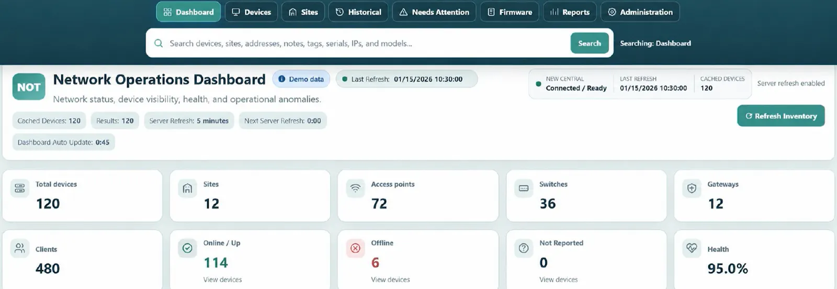Viewport: 837px width, 289px height.
Task: Click the search magnifier icon
Action: (x=159, y=43)
